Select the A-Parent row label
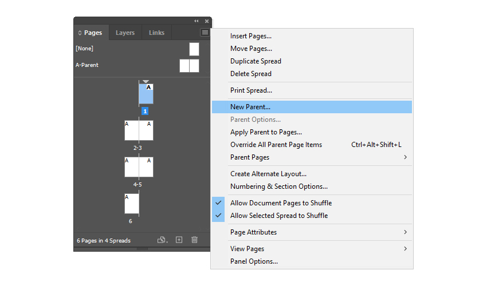Image resolution: width=487 pixels, height=286 pixels. click(87, 65)
